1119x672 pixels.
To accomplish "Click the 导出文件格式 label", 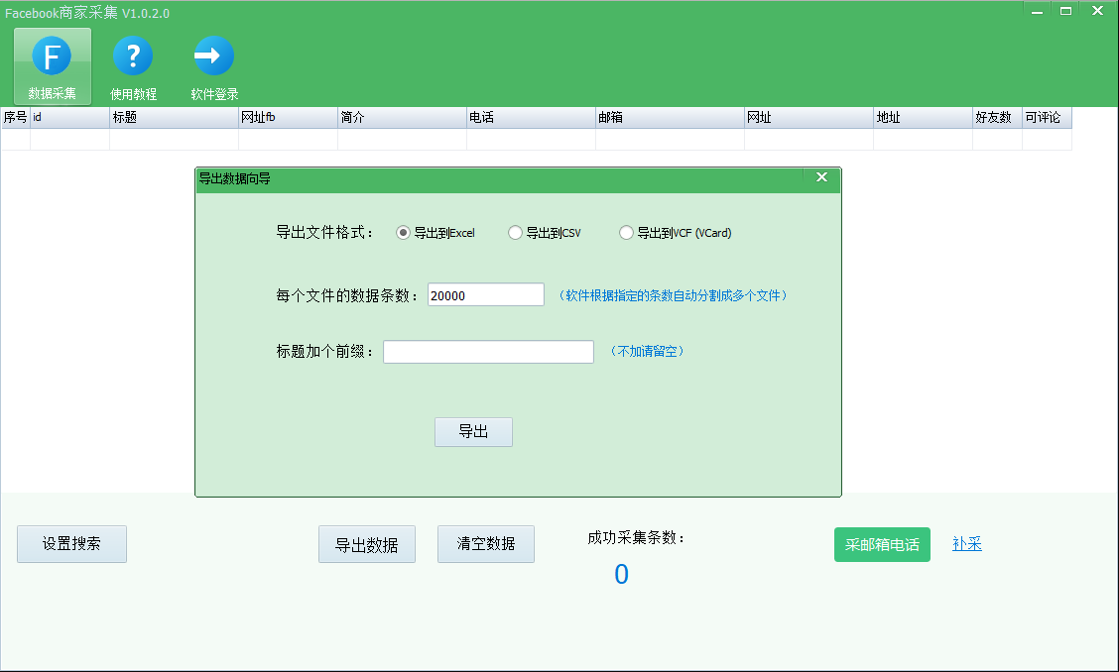I will 324,232.
